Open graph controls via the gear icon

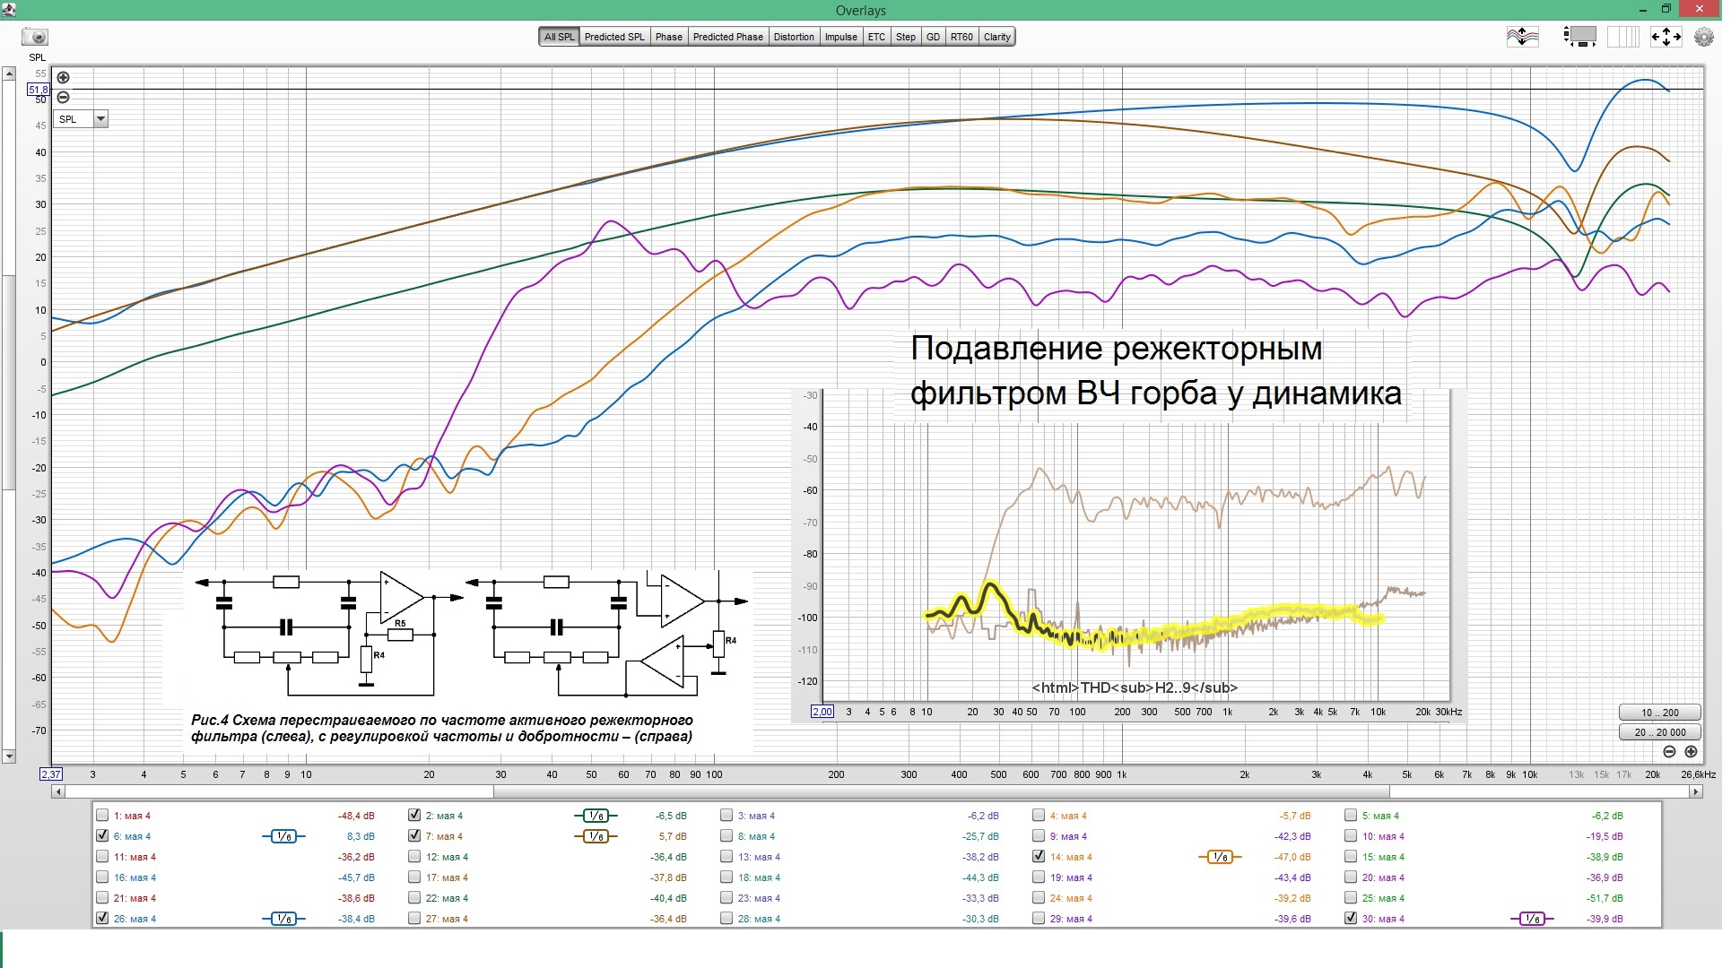(1704, 38)
